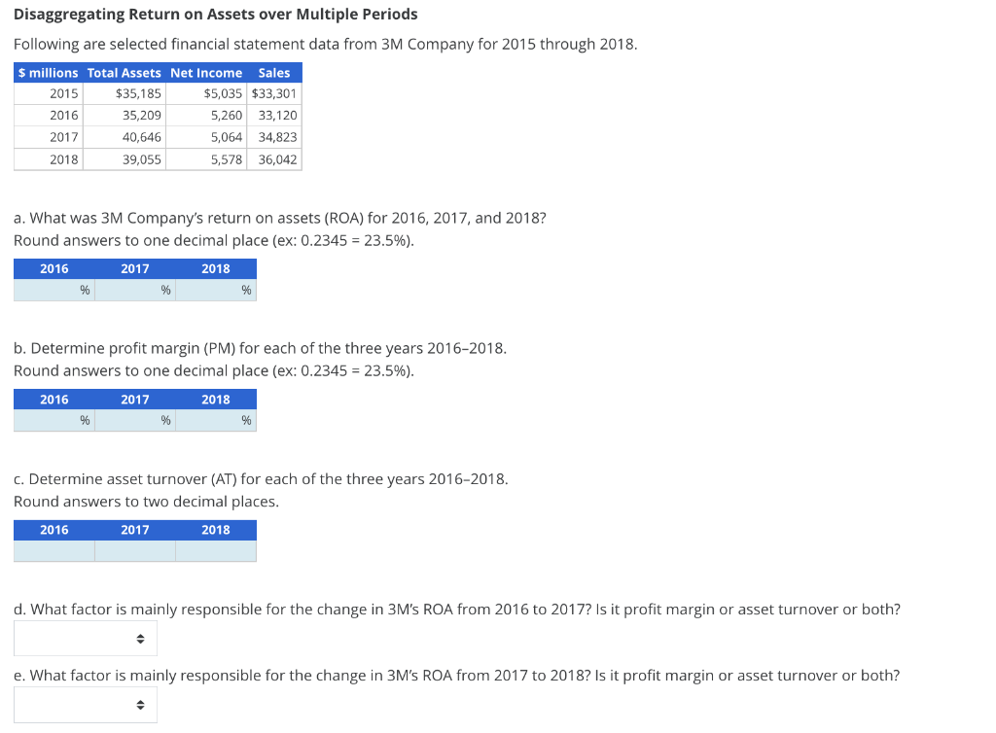Click the Sales column header
This screenshot has height=733, width=996.
point(273,72)
